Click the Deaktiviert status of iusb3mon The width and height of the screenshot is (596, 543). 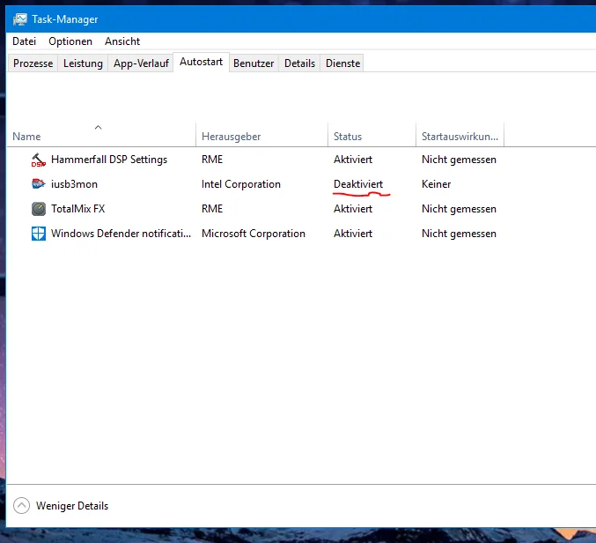click(x=358, y=184)
